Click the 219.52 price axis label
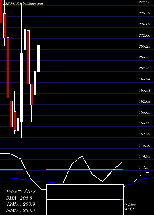This screenshot has width=154, height=215. [x=144, y=13]
